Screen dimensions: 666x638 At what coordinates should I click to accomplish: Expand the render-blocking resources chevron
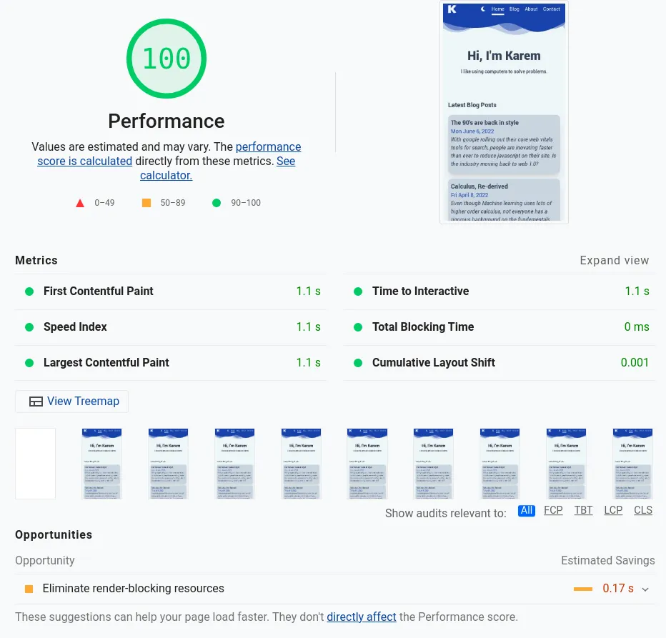click(x=645, y=589)
